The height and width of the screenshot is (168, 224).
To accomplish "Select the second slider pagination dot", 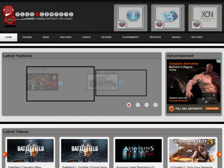I will pyautogui.click(x=138, y=105).
